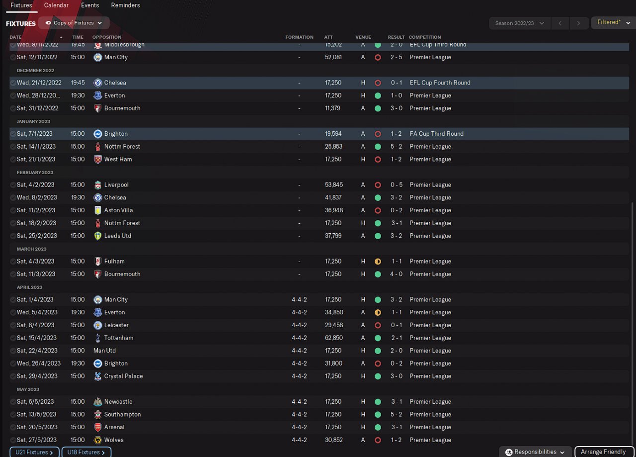Click Everton crest in the 5/4/2023 row

(98, 312)
